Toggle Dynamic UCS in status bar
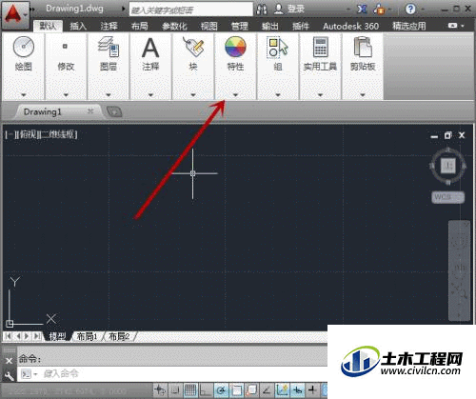476x399 pixels. pos(282,389)
